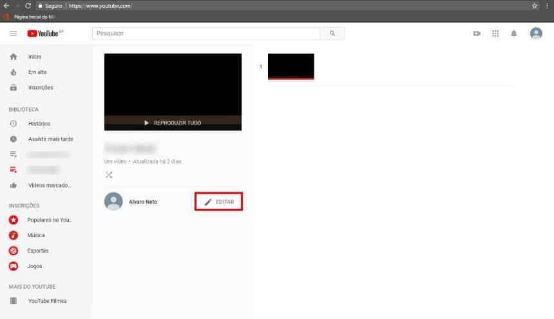Click the YouTube Filmes film icon
Screen dimensions: 554x319
14,301
